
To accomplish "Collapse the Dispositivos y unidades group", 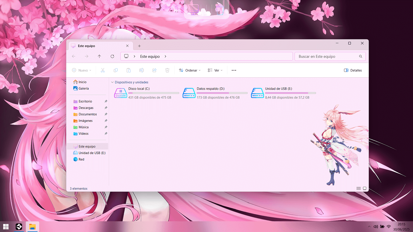I will click(112, 82).
